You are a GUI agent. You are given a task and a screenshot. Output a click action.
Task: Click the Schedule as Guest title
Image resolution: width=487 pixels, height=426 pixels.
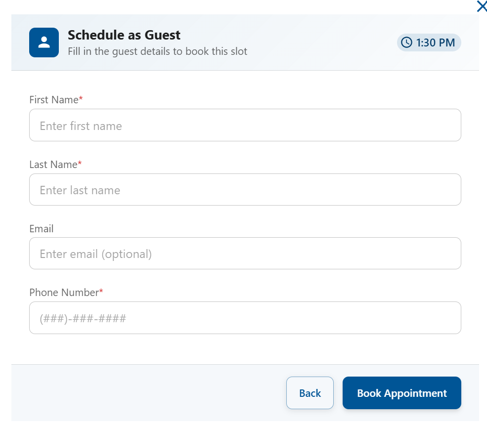pyautogui.click(x=124, y=35)
